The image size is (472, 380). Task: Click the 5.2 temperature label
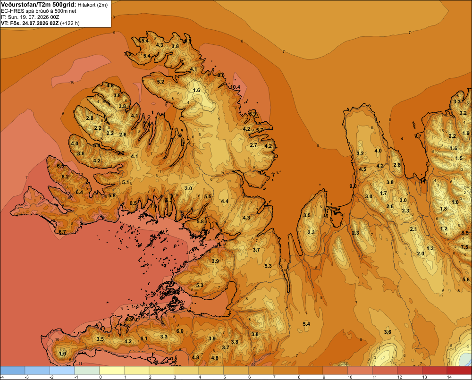(160, 82)
